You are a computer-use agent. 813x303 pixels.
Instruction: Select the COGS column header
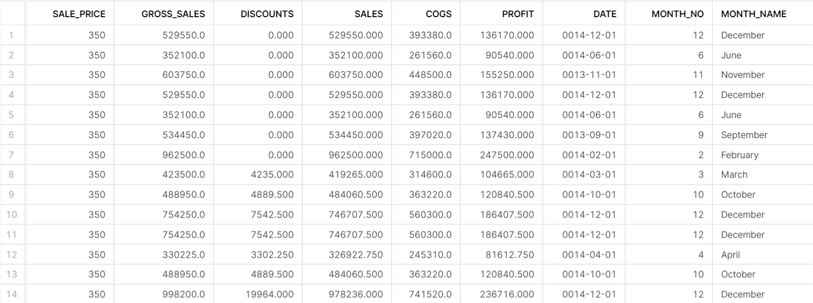pos(438,14)
